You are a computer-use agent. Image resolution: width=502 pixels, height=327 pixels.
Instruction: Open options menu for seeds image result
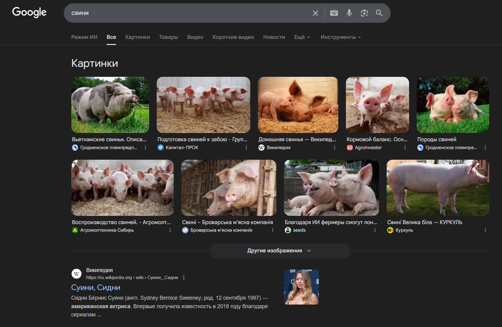pos(375,230)
